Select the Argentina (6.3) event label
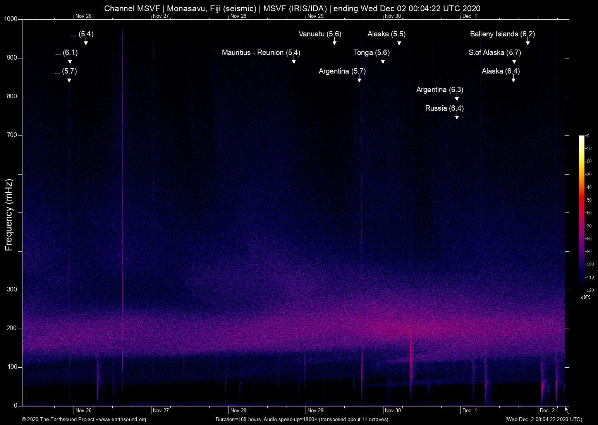 [440, 90]
